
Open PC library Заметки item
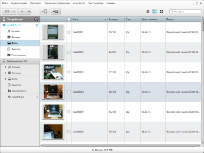[x=20, y=85]
